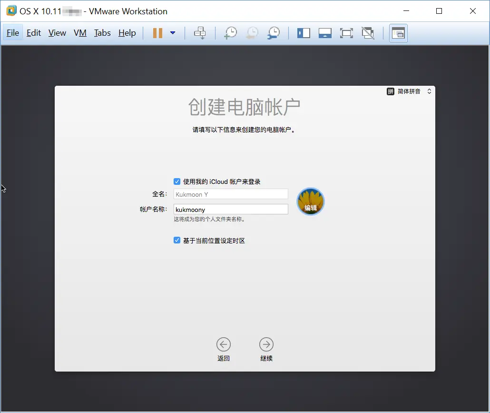490x413 pixels.
Task: Uncheck the iCloud account sign-in option
Action: click(176, 181)
